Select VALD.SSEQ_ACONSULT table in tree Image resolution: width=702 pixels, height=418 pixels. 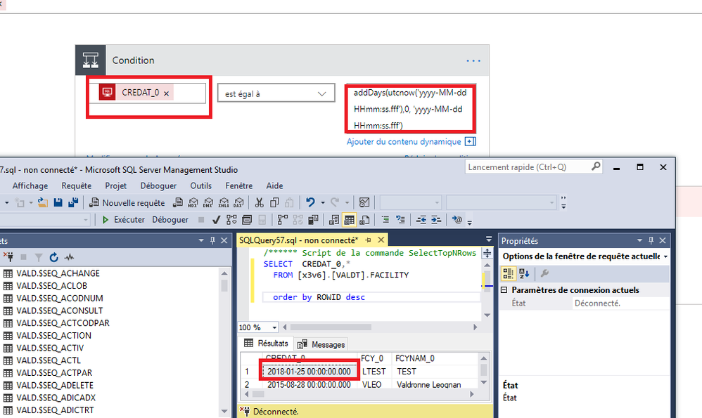(60, 311)
